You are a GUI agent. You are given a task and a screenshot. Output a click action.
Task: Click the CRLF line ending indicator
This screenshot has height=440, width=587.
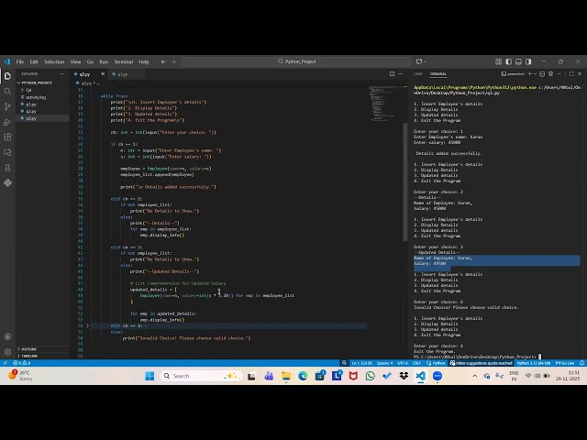[416, 363]
